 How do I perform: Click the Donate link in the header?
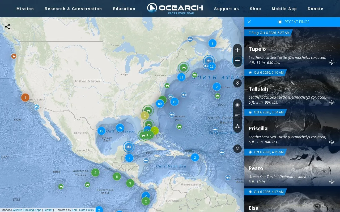click(316, 9)
